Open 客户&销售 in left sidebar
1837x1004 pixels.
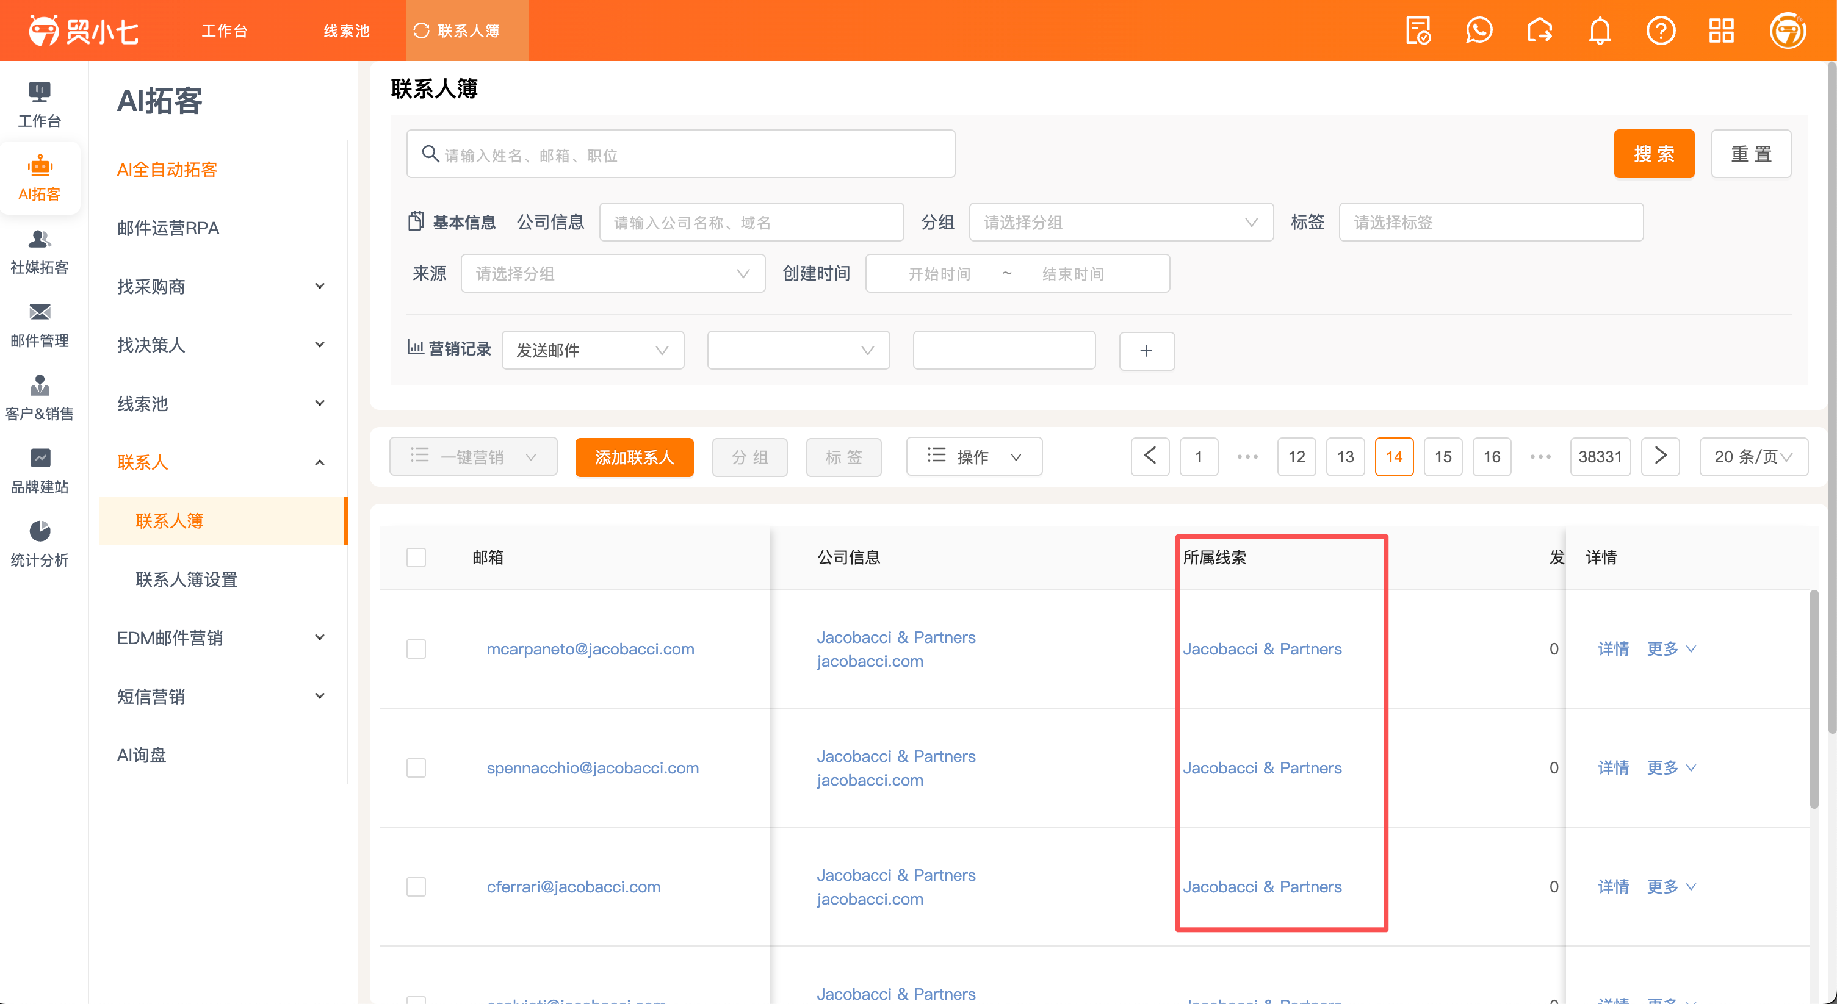point(40,398)
